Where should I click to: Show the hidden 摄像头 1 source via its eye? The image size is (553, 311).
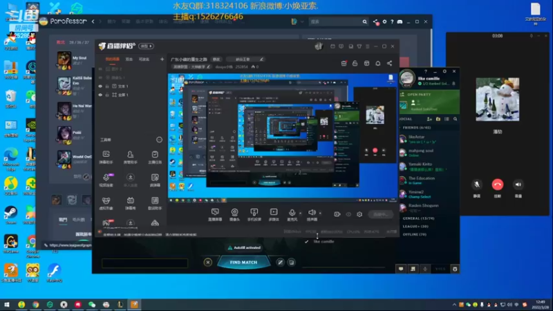[x=100, y=77]
